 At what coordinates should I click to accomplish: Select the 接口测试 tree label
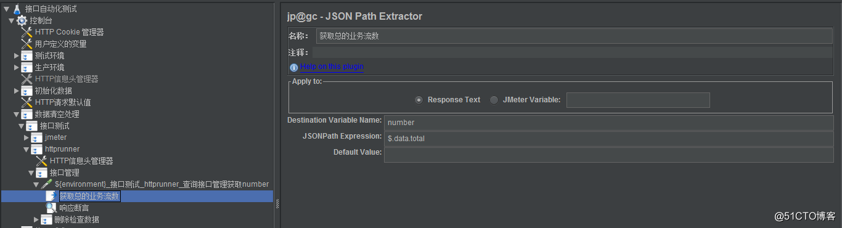[x=54, y=126]
